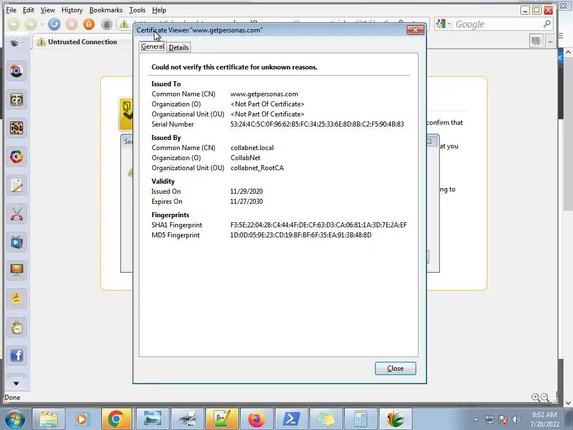The width and height of the screenshot is (573, 430).
Task: Click the SHA1 Fingerprint value
Action: pos(318,225)
